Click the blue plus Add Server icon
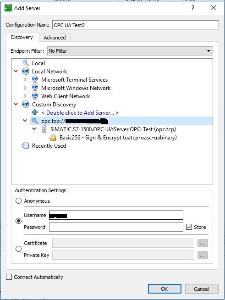The image size is (225, 300). point(35,112)
